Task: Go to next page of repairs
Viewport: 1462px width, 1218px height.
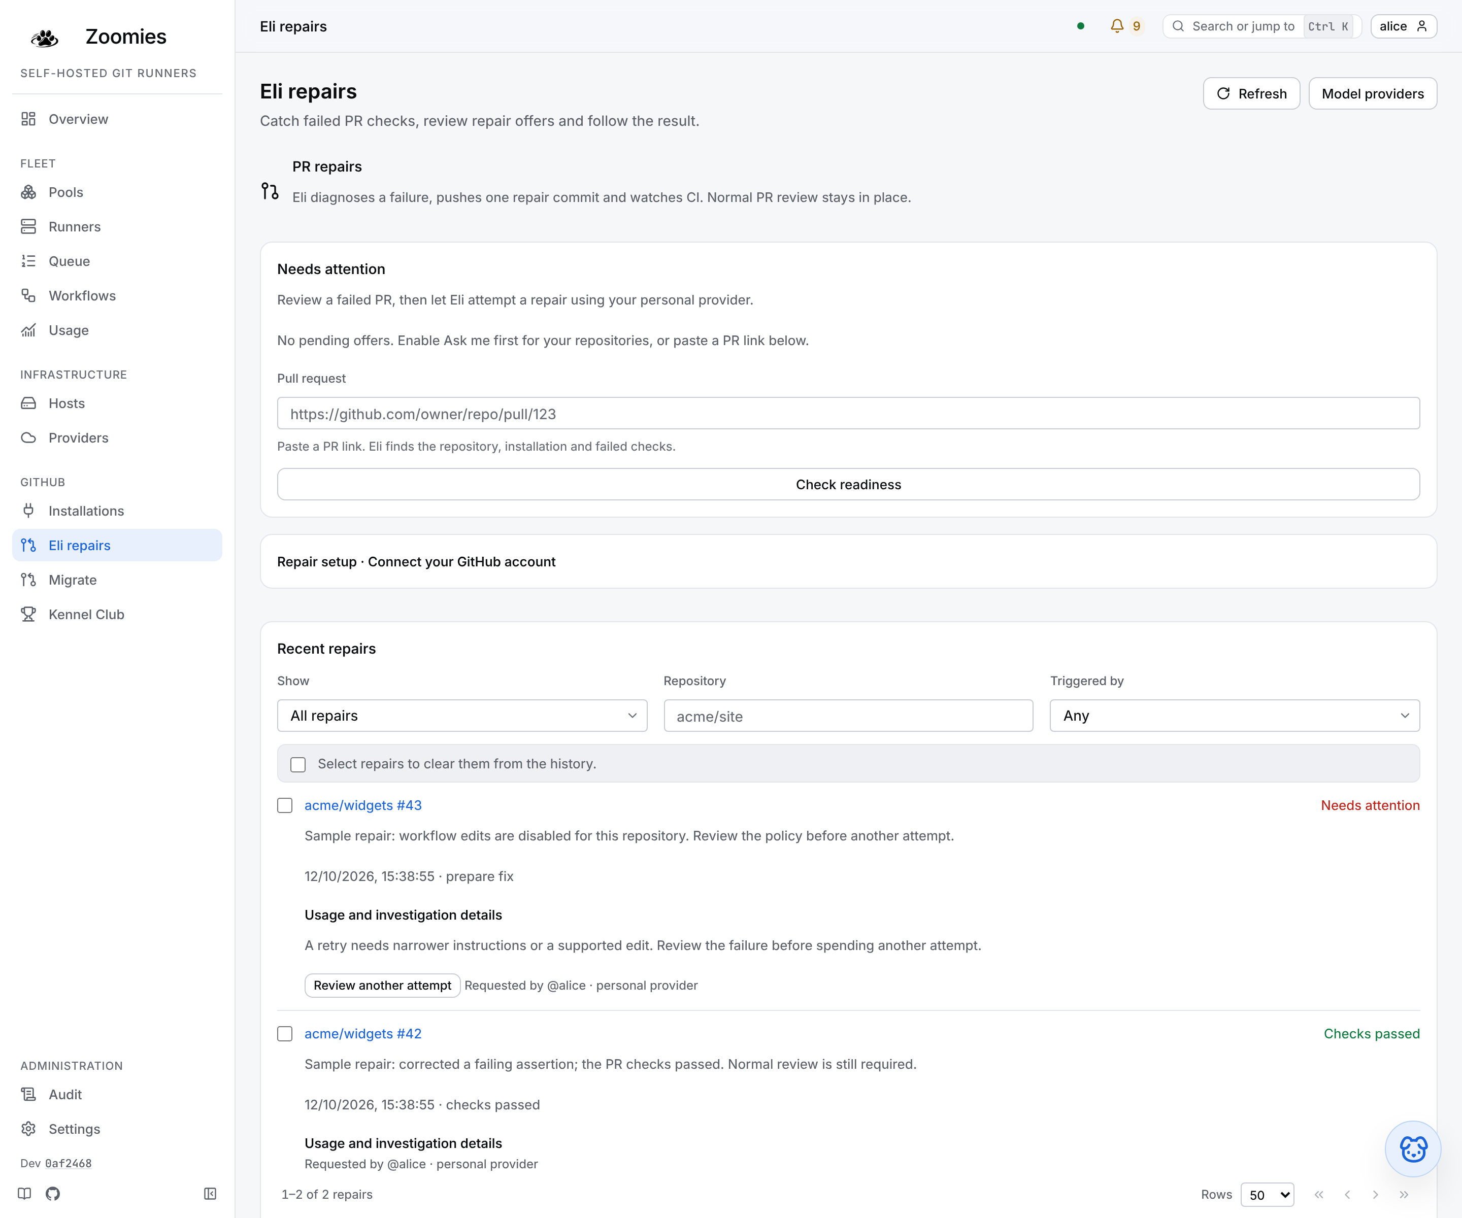Action: pyautogui.click(x=1375, y=1194)
